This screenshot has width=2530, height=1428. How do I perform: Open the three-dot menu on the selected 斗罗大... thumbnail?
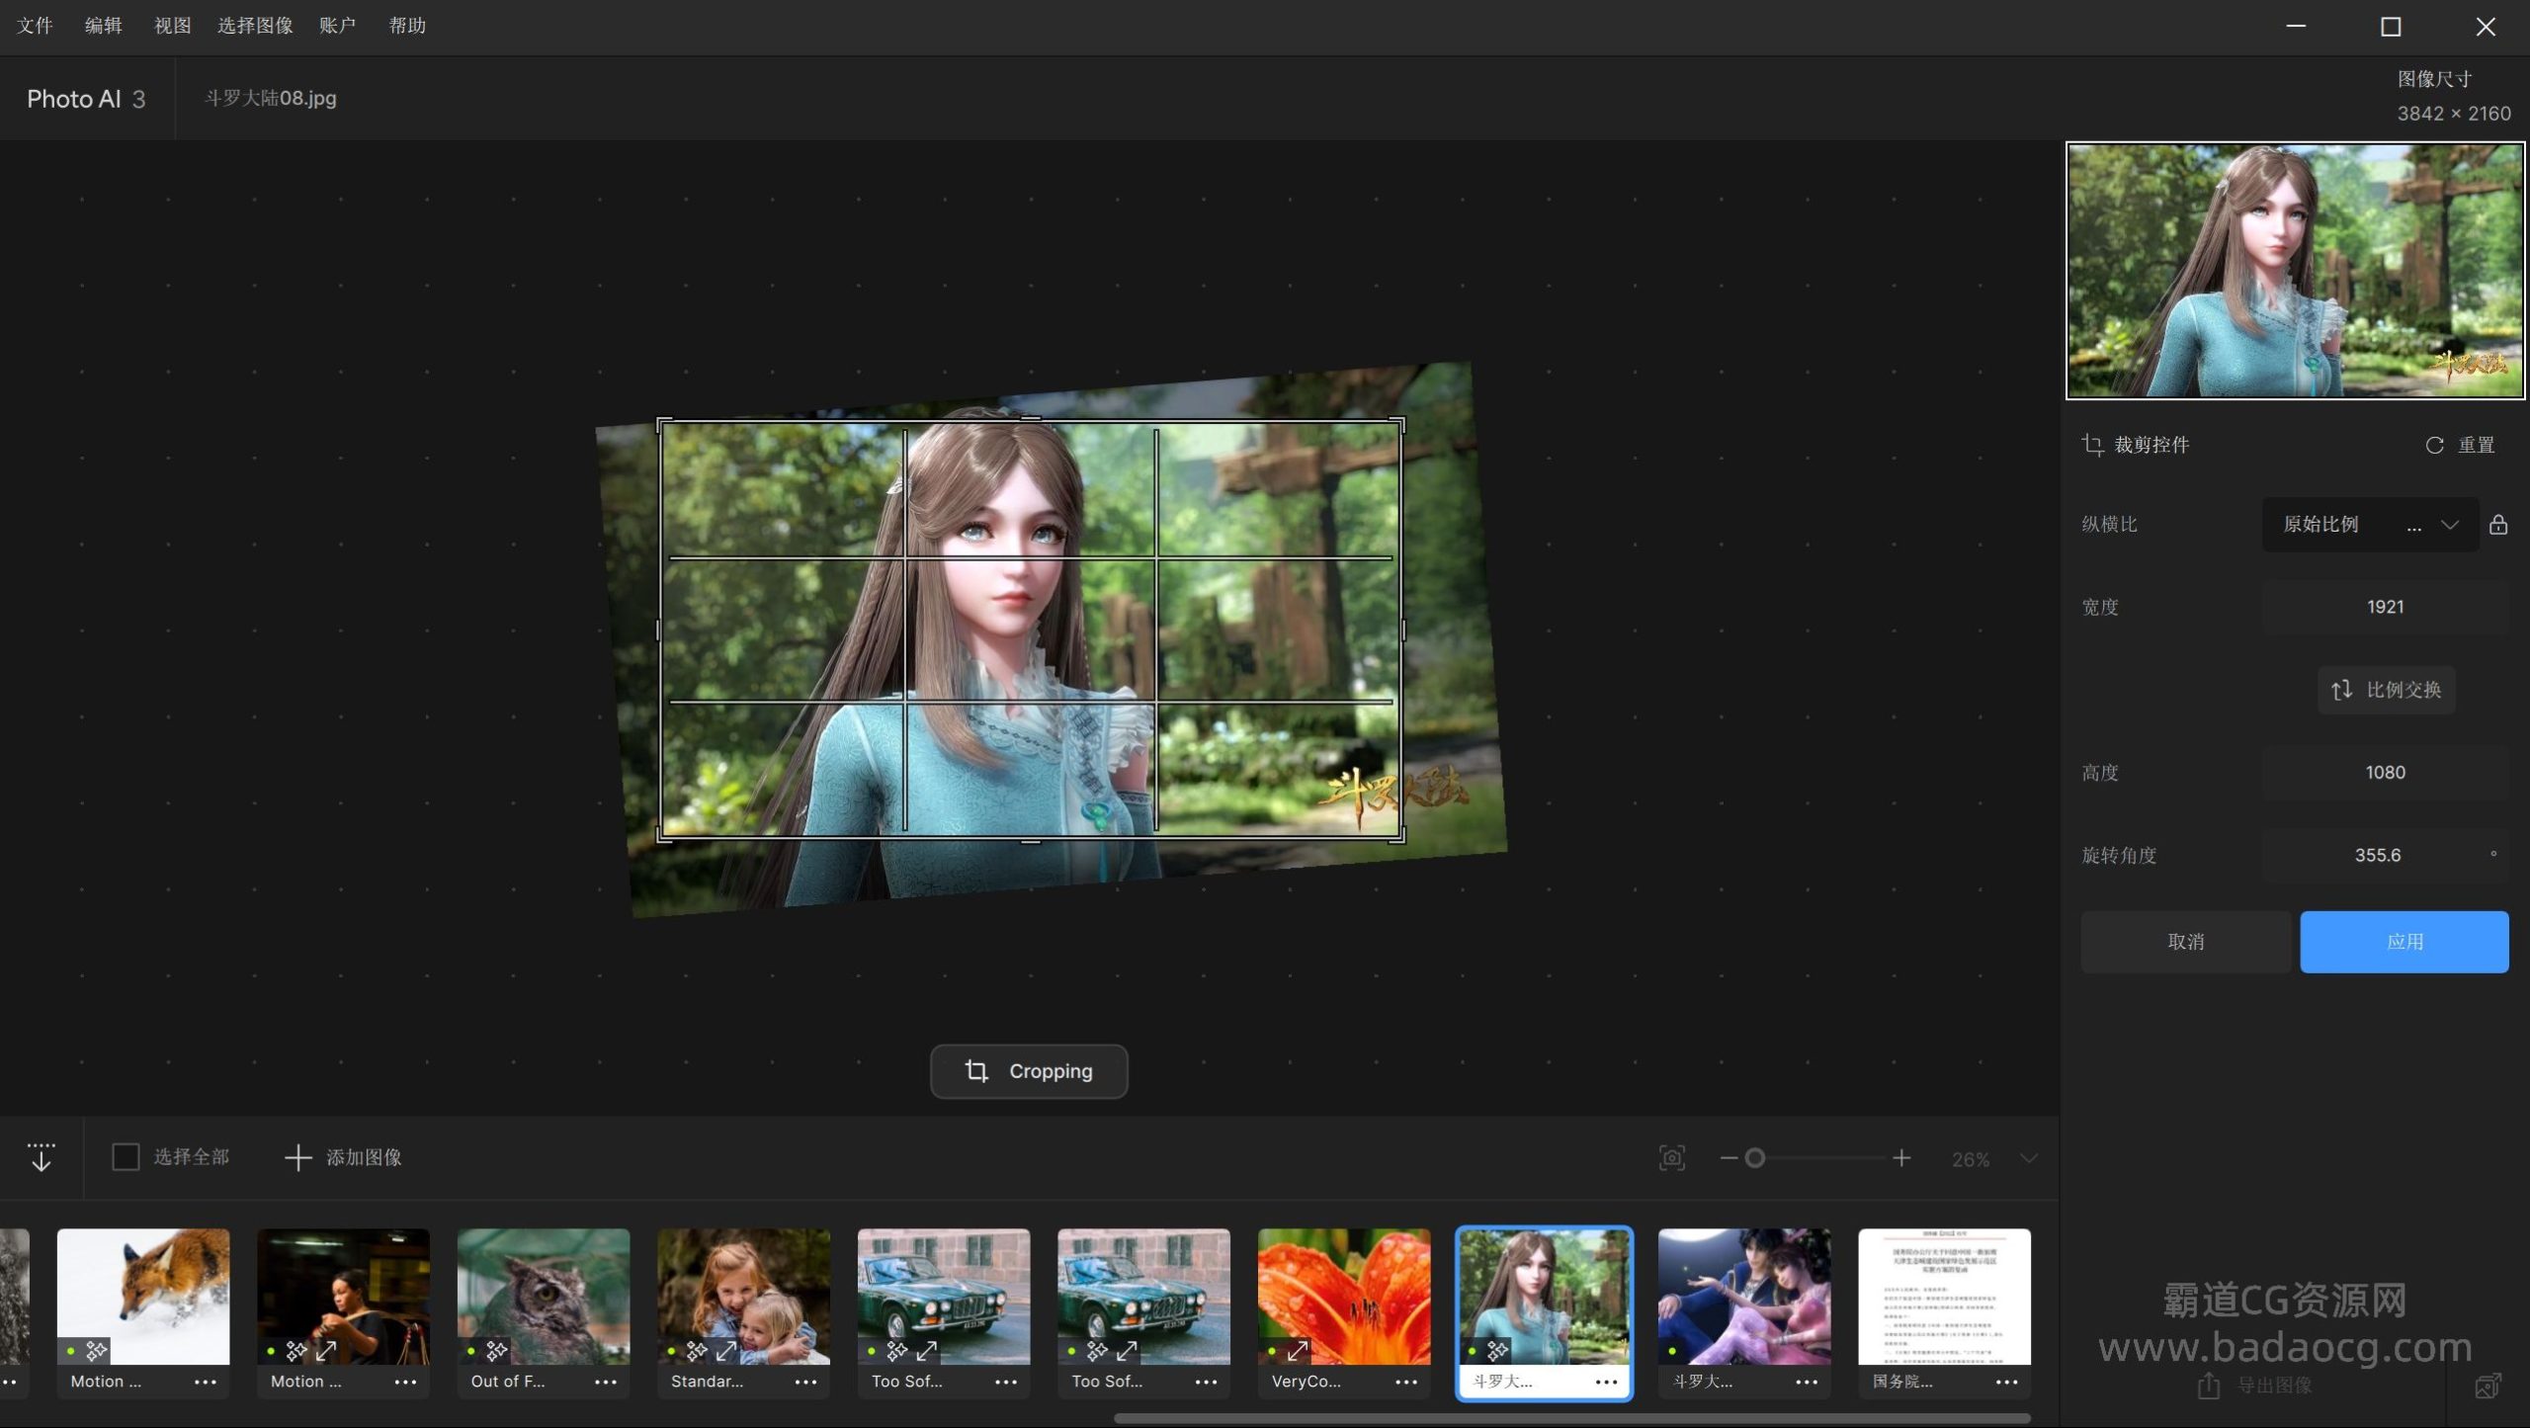coord(1607,1383)
